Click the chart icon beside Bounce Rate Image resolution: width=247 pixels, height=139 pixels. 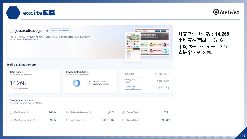(x=123, y=120)
